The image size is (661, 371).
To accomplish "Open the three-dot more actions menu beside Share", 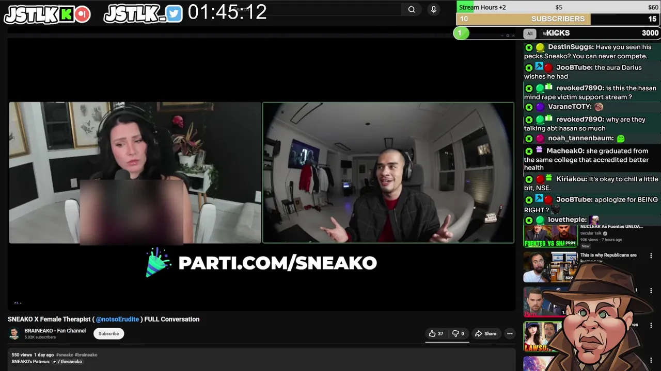I will point(510,333).
